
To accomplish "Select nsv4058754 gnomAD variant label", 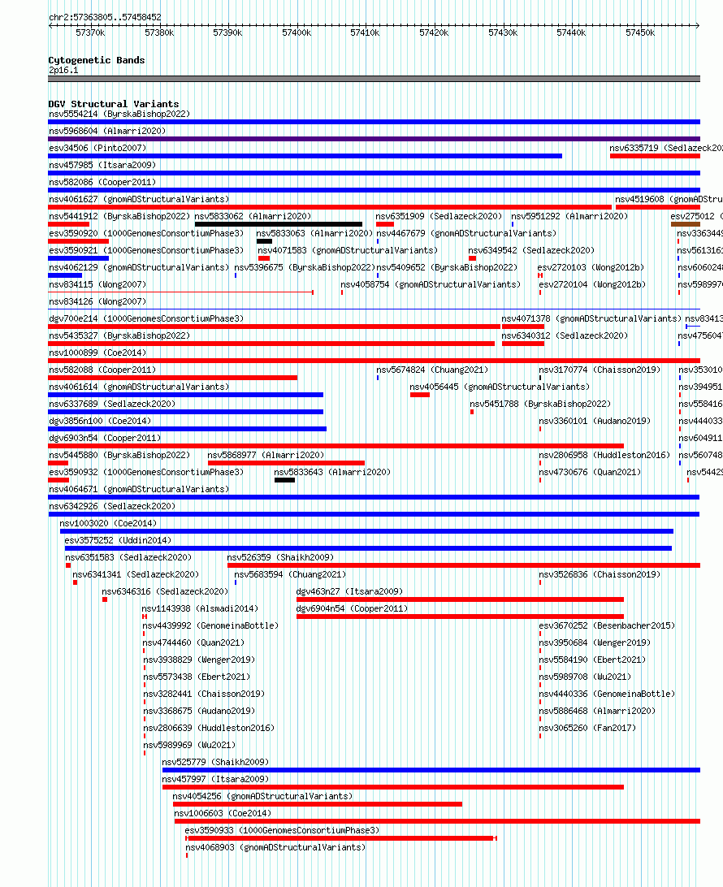I will 431,284.
